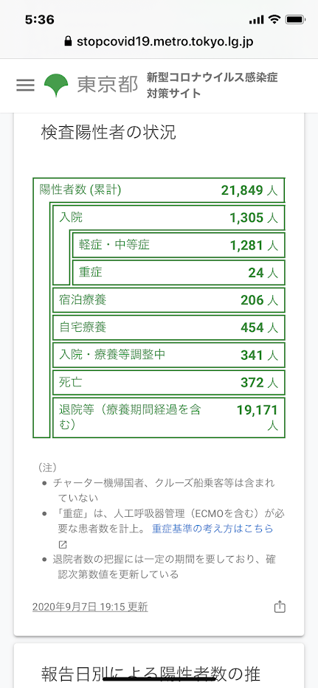Select the 入院 1,305人 row
This screenshot has width=318, height=688.
[x=169, y=218]
